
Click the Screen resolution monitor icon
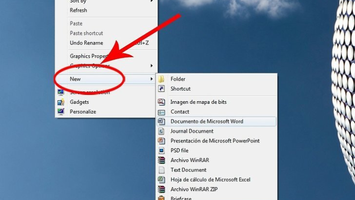pos(61,92)
